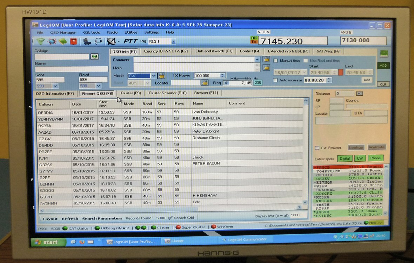This screenshot has width=414, height=263.
Task: Click the Phone spots filter button
Action: tap(375, 158)
